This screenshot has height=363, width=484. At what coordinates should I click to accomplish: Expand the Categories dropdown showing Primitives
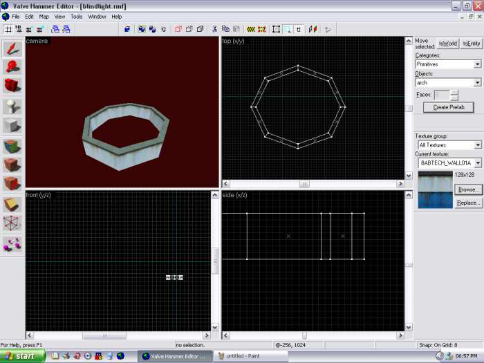pos(477,64)
